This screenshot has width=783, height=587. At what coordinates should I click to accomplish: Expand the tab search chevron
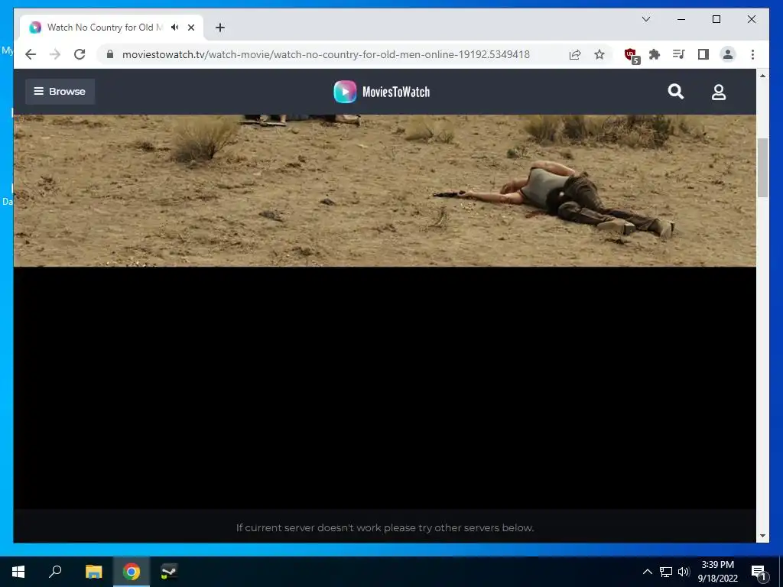coord(646,19)
